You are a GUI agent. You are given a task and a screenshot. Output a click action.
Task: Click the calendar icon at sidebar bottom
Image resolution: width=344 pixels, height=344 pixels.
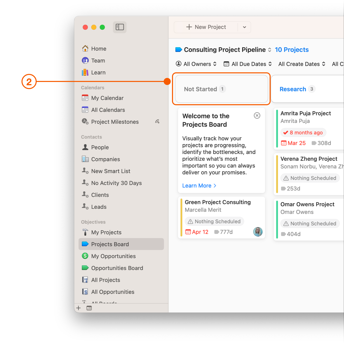[x=89, y=308]
